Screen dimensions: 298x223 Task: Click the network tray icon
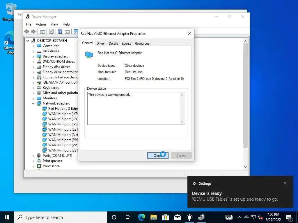(x=253, y=217)
